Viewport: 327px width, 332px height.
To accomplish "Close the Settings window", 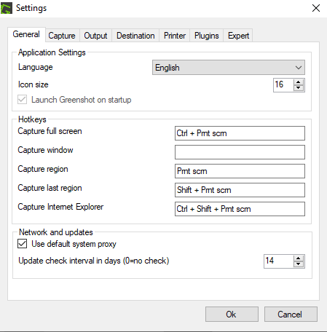I will (x=316, y=8).
